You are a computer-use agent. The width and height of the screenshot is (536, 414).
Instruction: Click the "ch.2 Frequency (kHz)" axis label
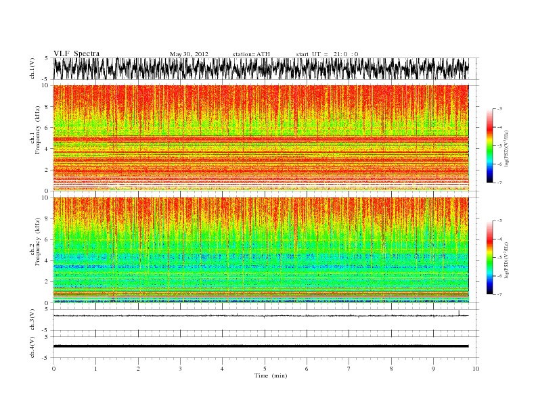pyautogui.click(x=35, y=242)
